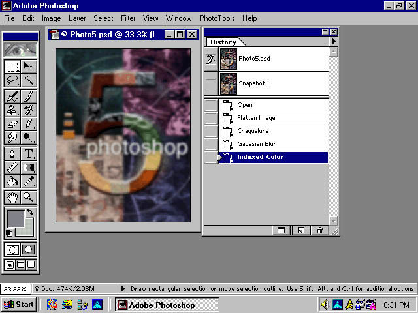
Task: Select the Airbrush tool
Action: point(12,97)
